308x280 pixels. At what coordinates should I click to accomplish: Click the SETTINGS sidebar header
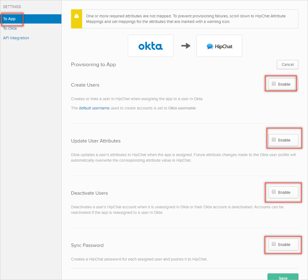[x=12, y=7]
